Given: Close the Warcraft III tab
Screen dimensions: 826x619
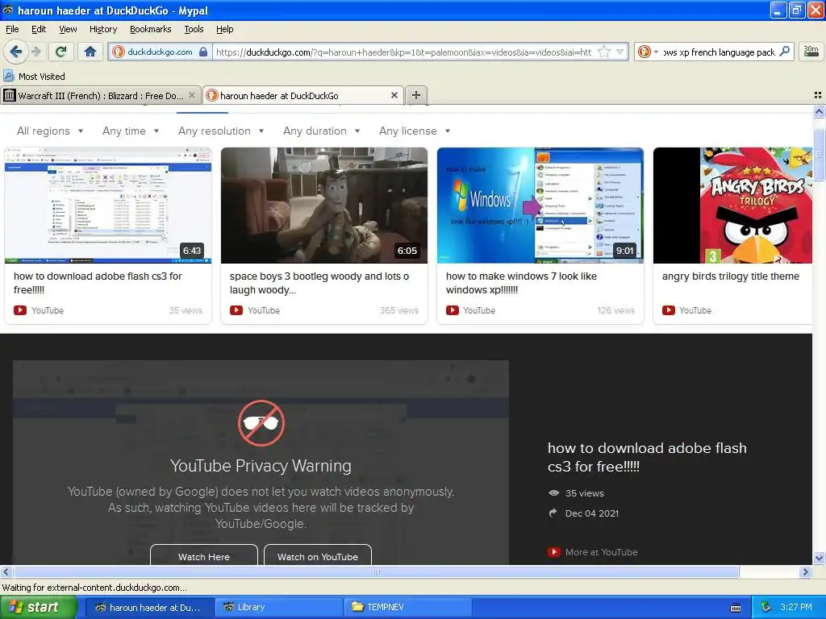Looking at the screenshot, I should click(192, 95).
